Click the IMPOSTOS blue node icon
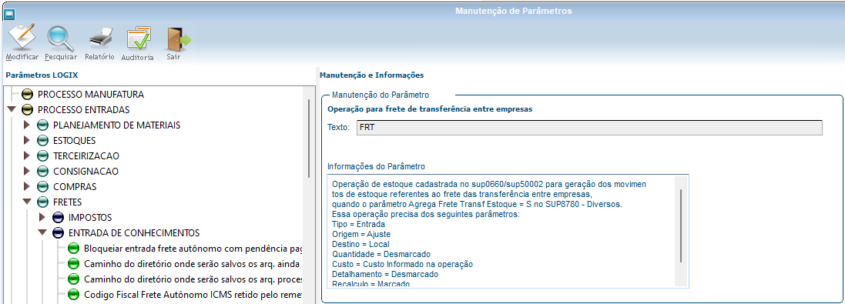Image resolution: width=845 pixels, height=304 pixels. click(58, 218)
